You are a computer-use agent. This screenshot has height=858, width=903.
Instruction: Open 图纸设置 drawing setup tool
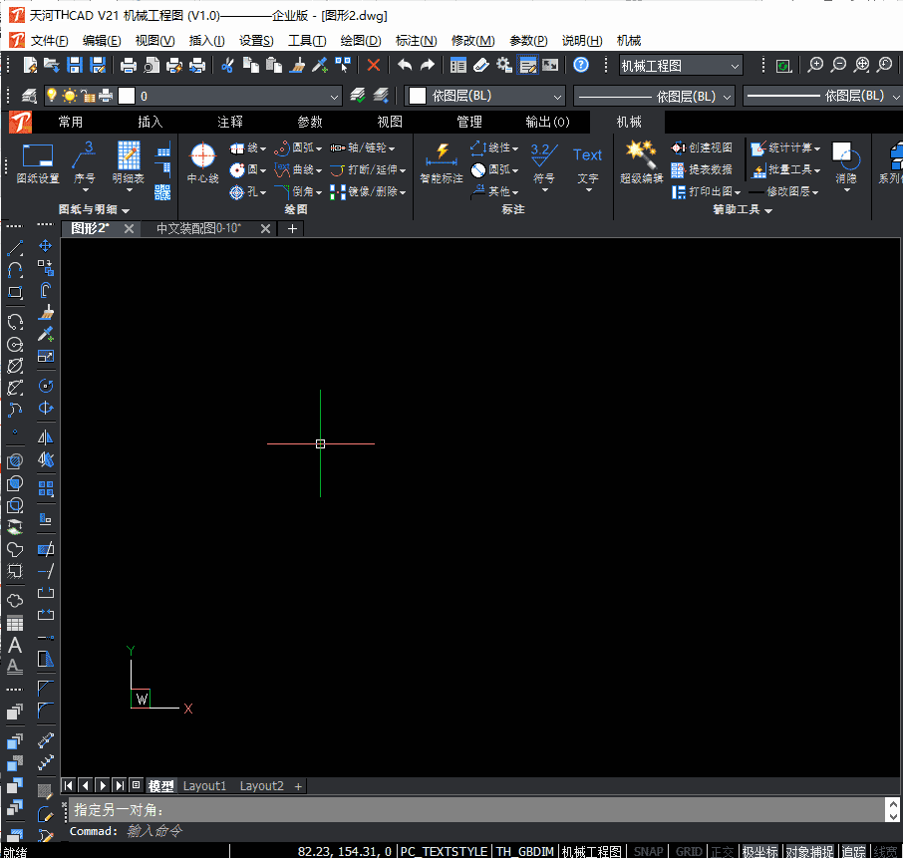click(38, 163)
